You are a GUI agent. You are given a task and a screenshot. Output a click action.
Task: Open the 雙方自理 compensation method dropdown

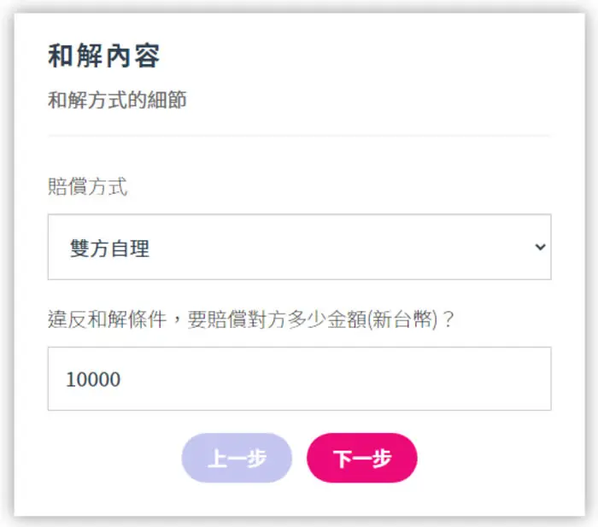[x=299, y=247]
